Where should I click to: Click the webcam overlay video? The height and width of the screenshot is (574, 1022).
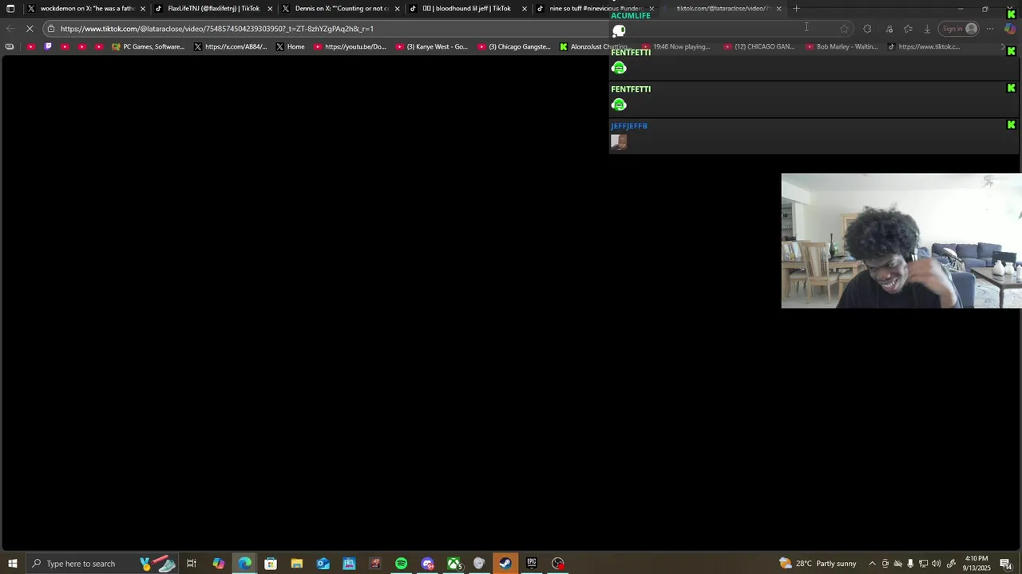[x=901, y=241]
